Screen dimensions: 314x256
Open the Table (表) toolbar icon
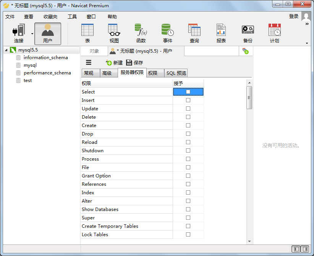(87, 34)
